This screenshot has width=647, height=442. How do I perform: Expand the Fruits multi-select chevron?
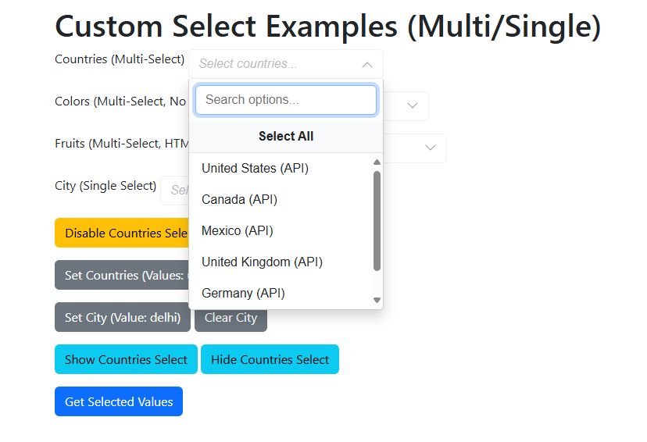pos(430,148)
